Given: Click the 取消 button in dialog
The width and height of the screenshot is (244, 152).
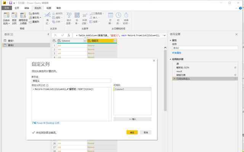Looking at the screenshot, I should pos(145,132).
